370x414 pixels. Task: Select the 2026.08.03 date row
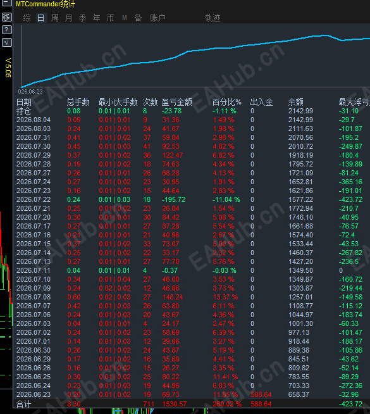click(x=192, y=129)
